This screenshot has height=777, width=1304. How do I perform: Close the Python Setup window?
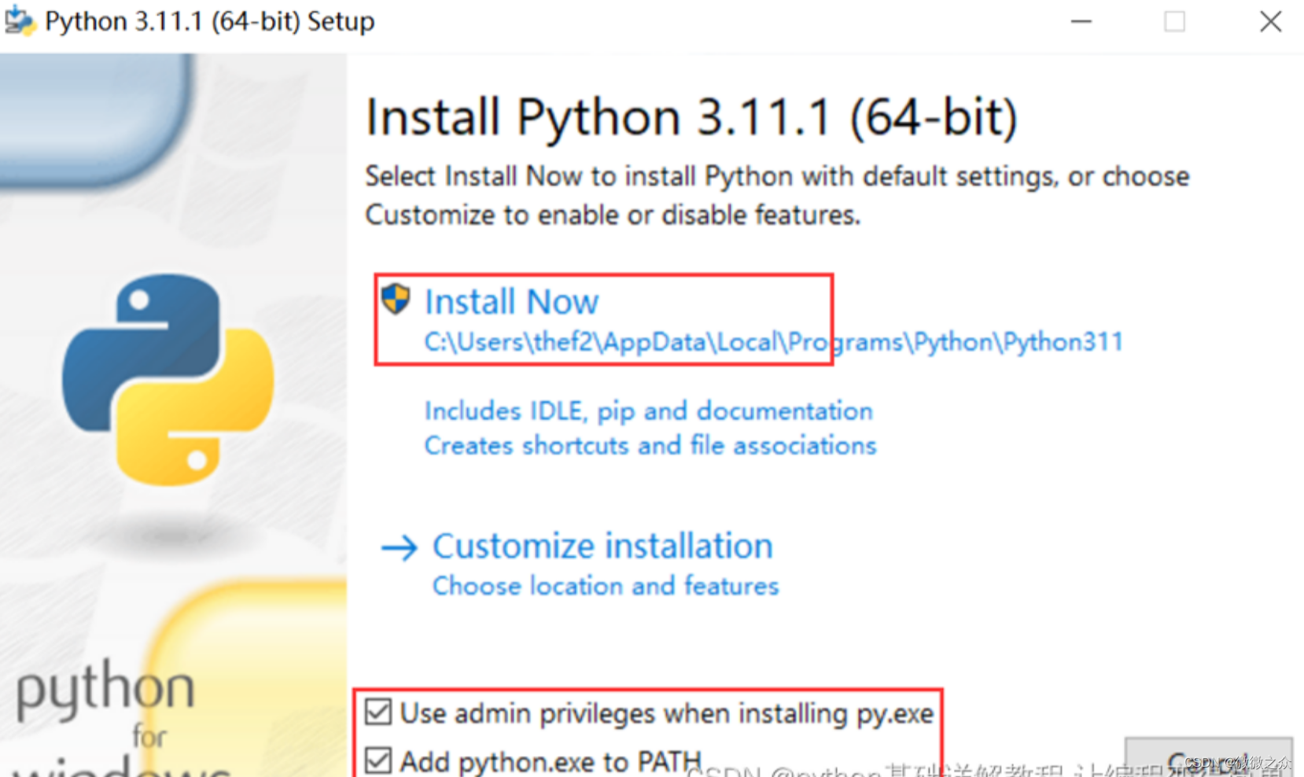pos(1270,21)
